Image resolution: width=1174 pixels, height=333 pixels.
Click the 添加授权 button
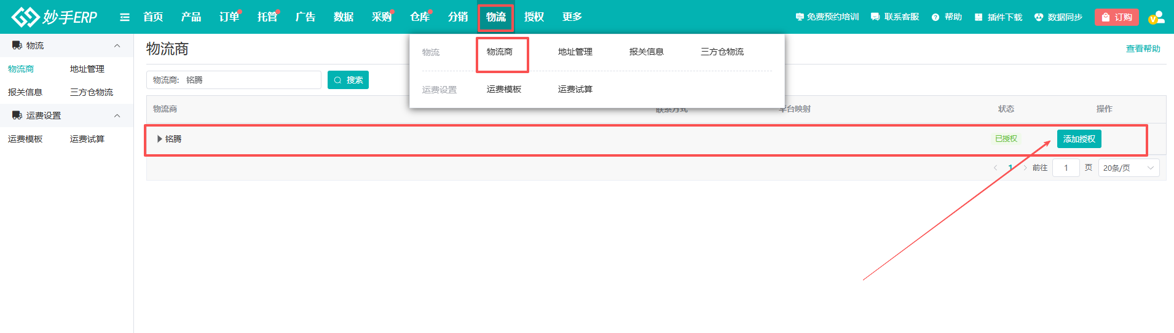pyautogui.click(x=1079, y=139)
